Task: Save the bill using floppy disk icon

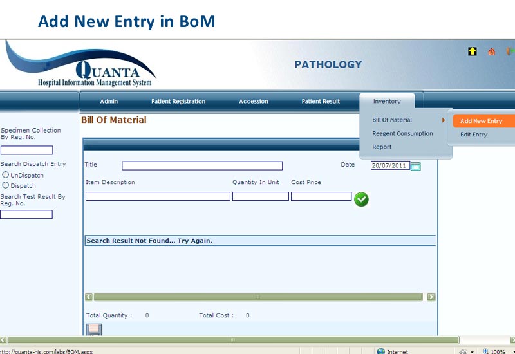Action: (94, 330)
